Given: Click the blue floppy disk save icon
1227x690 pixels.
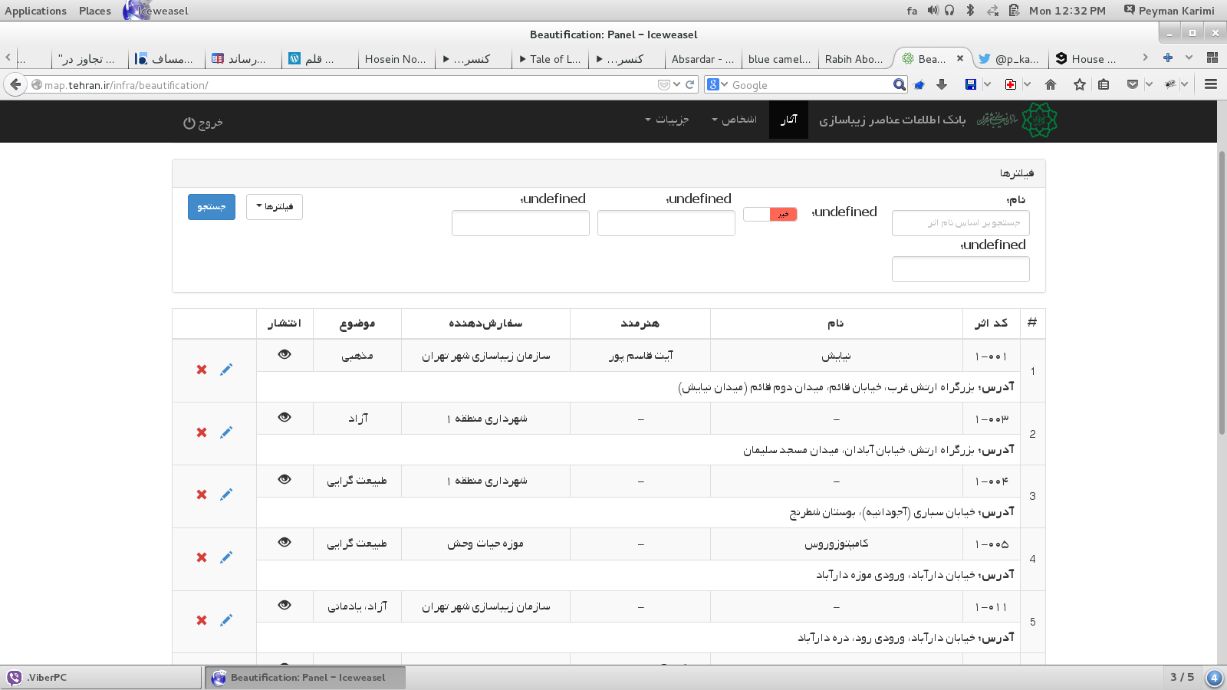Looking at the screenshot, I should tap(971, 84).
